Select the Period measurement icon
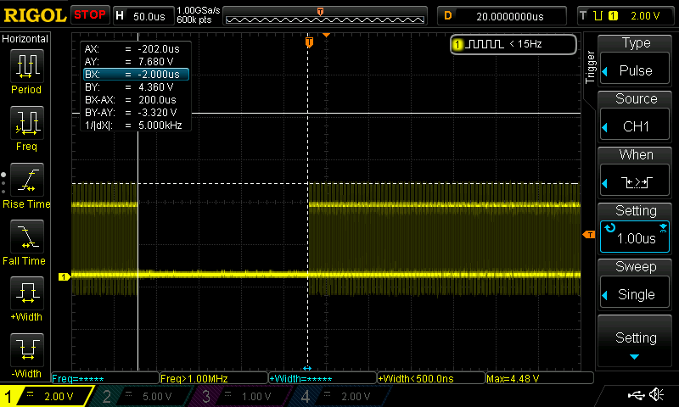679x407 pixels. tap(27, 66)
